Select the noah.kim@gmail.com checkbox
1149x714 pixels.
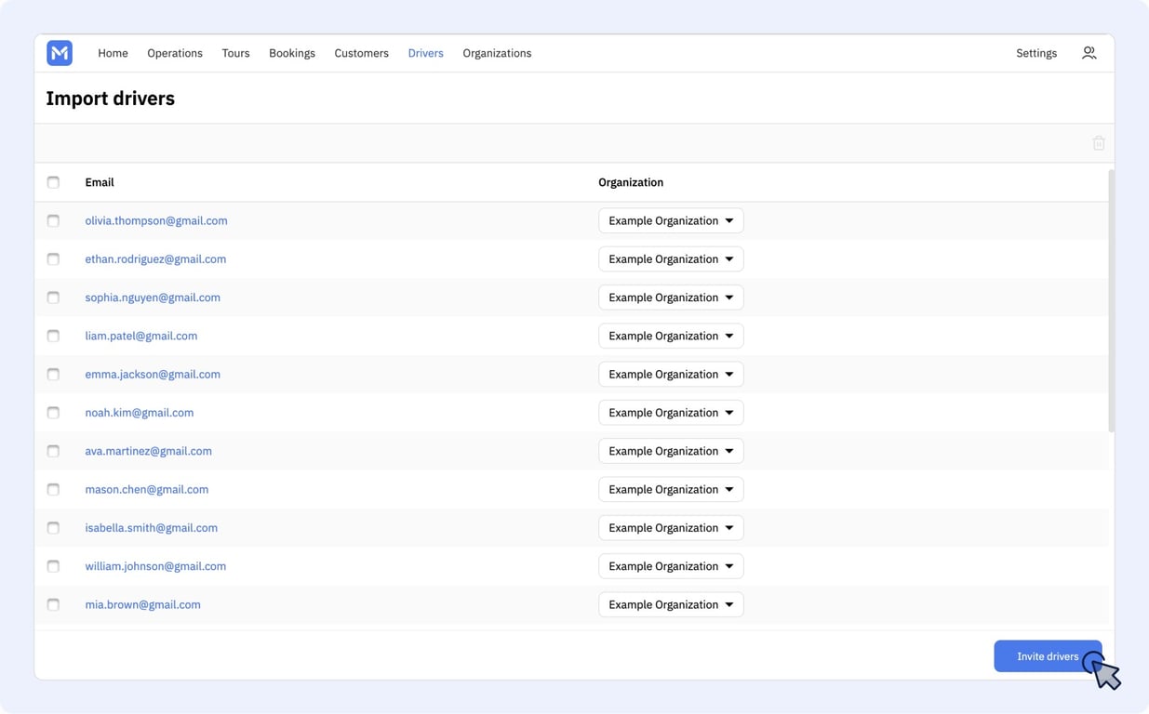point(53,413)
